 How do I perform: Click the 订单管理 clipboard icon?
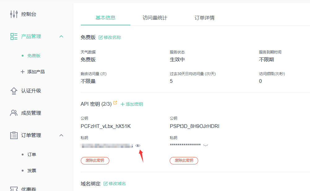[x=14, y=135]
